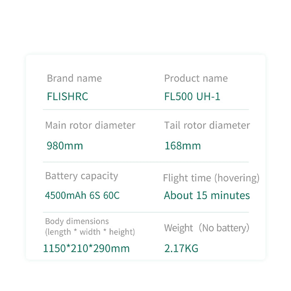This screenshot has width=291, height=291.
Task: Select the 2.17KG weight value
Action: (181, 249)
